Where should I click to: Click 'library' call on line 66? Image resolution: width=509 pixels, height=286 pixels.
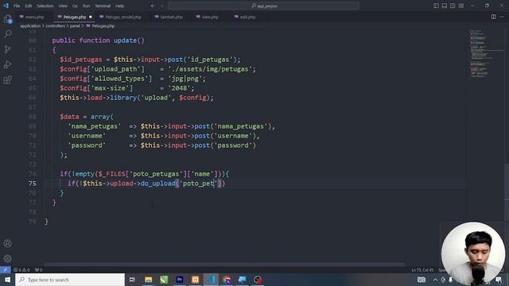pos(123,98)
